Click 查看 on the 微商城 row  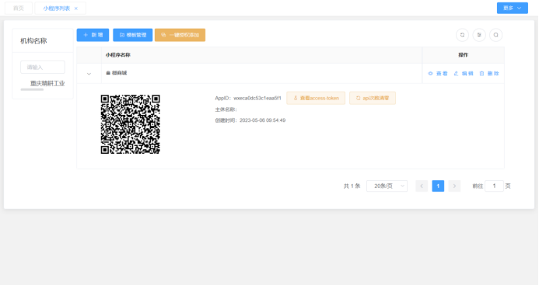click(x=438, y=74)
